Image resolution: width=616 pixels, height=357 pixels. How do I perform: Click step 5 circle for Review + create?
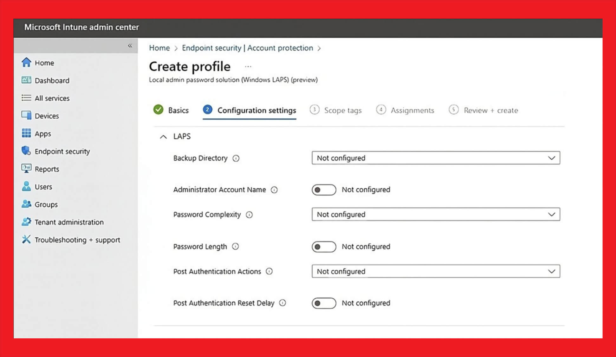click(454, 110)
